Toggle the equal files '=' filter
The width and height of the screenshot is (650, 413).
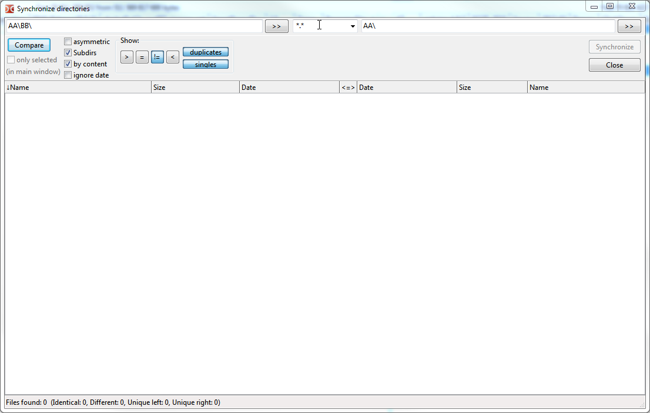(x=142, y=57)
